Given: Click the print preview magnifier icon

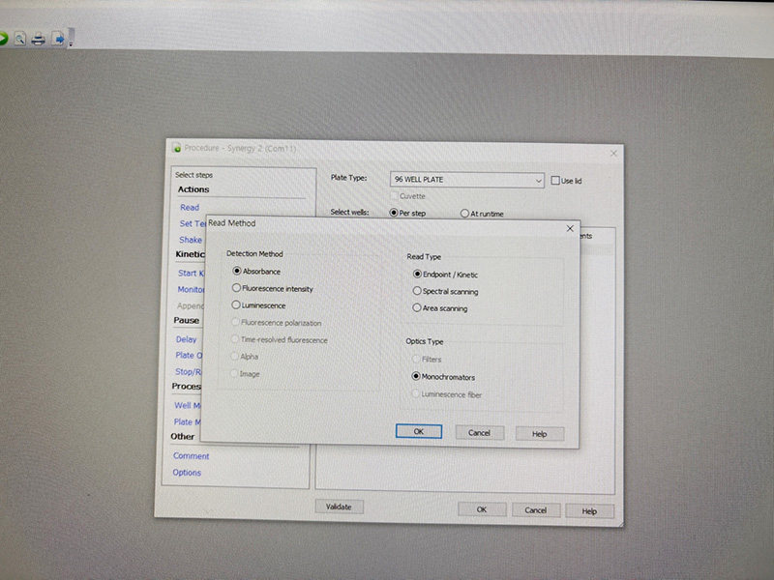Looking at the screenshot, I should click(x=19, y=40).
